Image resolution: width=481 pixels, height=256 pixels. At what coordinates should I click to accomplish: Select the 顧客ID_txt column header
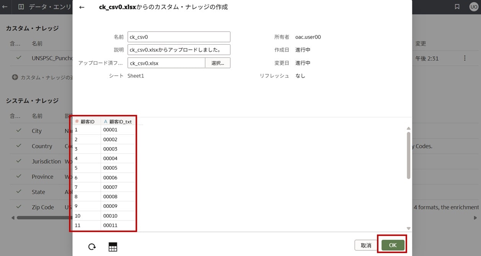118,122
